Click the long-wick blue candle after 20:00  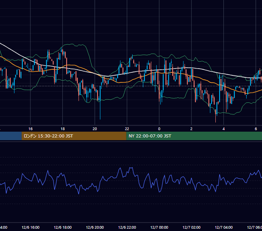[100, 104]
